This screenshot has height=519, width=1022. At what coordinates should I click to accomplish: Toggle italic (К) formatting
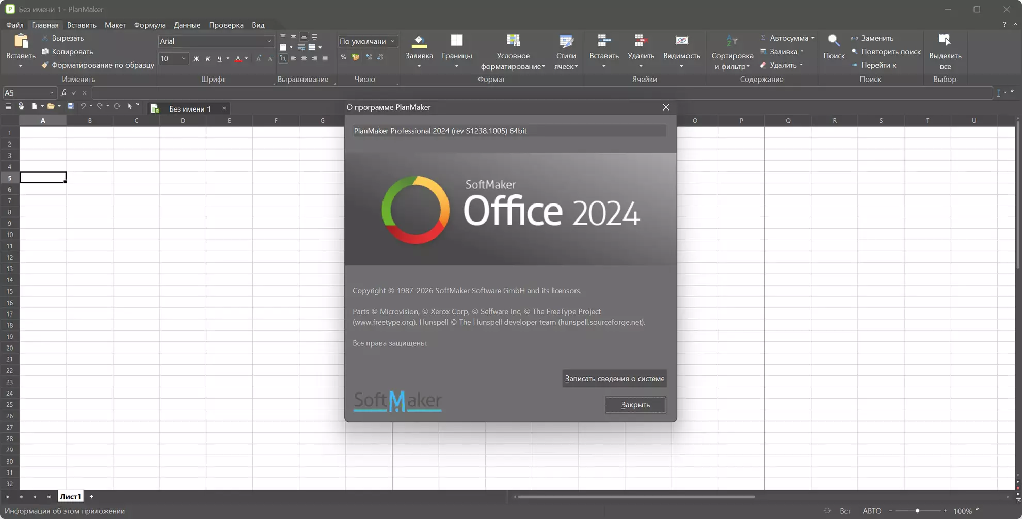pyautogui.click(x=208, y=59)
